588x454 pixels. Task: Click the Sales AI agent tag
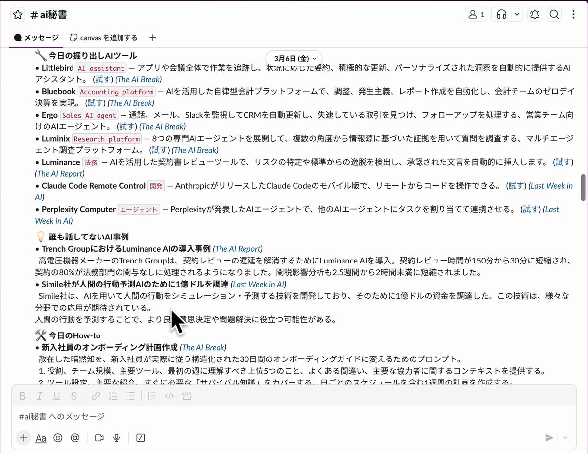tap(89, 116)
